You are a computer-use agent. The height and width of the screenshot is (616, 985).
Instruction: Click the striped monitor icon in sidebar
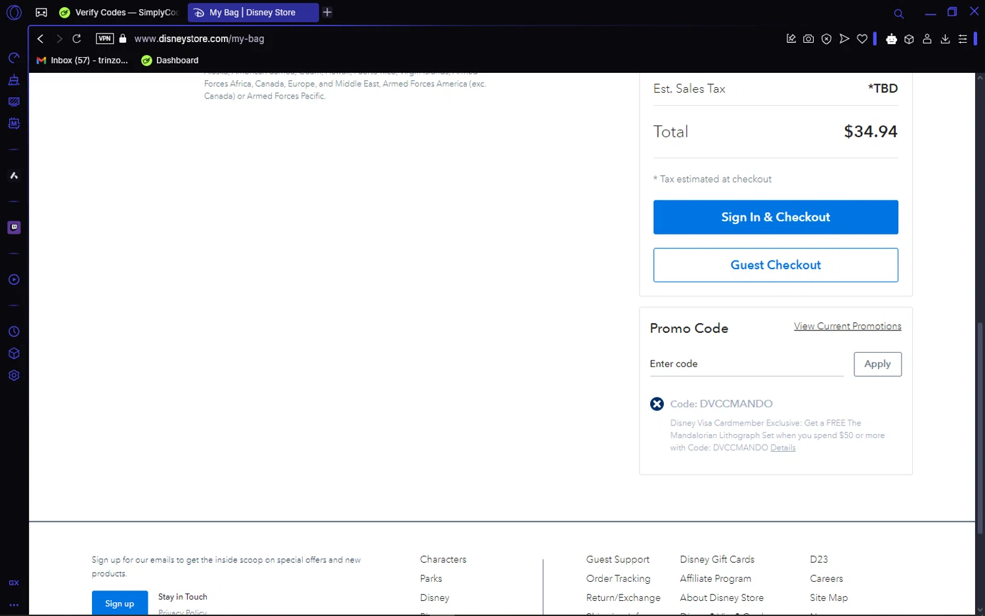coord(14,102)
